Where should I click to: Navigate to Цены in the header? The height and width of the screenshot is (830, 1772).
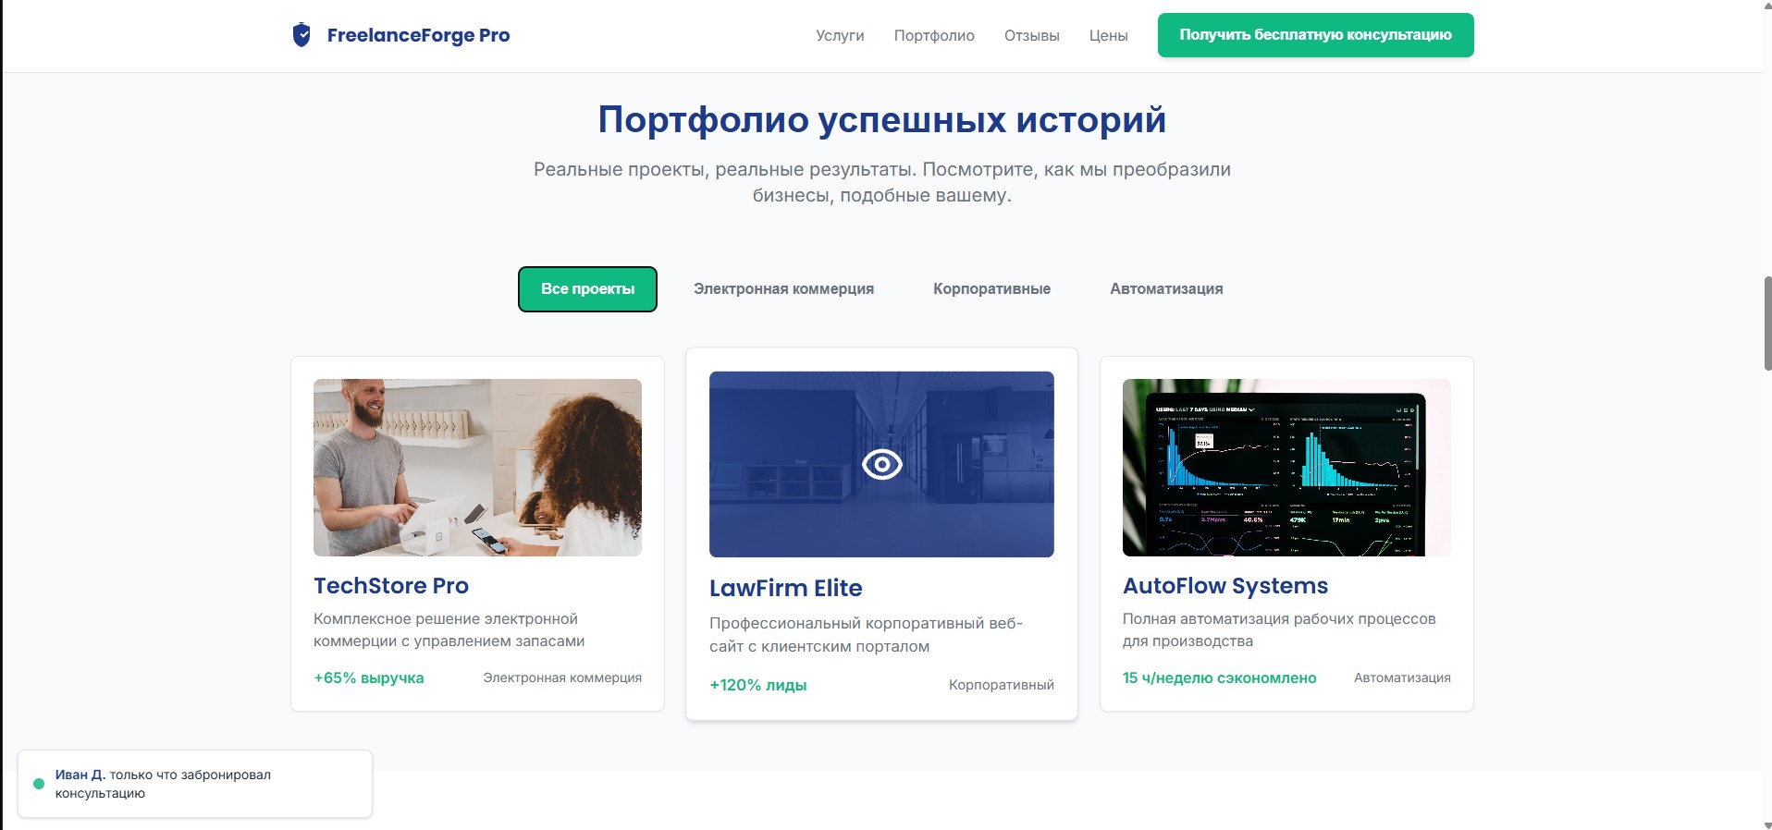pyautogui.click(x=1108, y=35)
